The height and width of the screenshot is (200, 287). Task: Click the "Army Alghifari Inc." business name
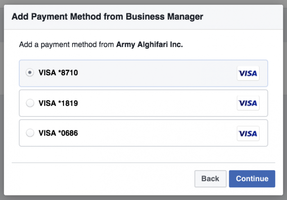pos(150,45)
